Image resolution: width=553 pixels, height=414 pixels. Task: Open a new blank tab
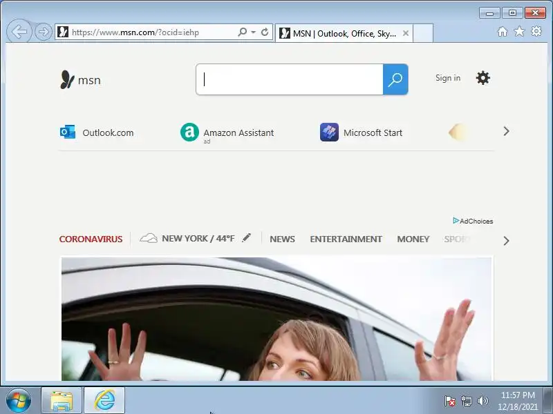[423, 33]
